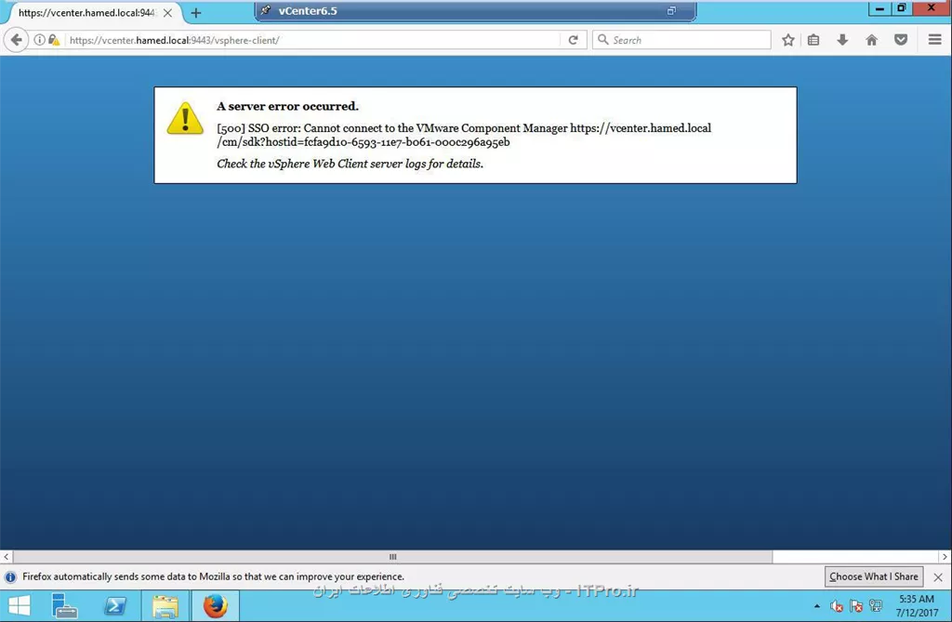Image resolution: width=952 pixels, height=622 pixels.
Task: Dismiss the Firefox data notification bar
Action: [x=938, y=577]
